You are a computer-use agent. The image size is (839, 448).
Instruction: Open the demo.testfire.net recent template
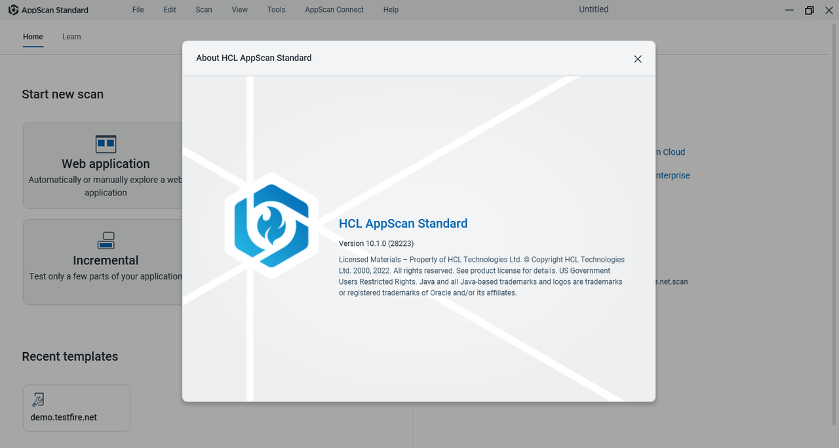click(77, 408)
